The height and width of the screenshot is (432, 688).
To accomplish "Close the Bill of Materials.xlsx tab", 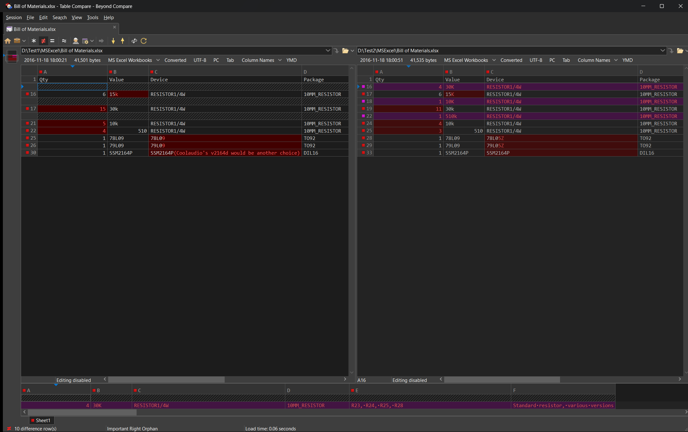I will pyautogui.click(x=115, y=27).
